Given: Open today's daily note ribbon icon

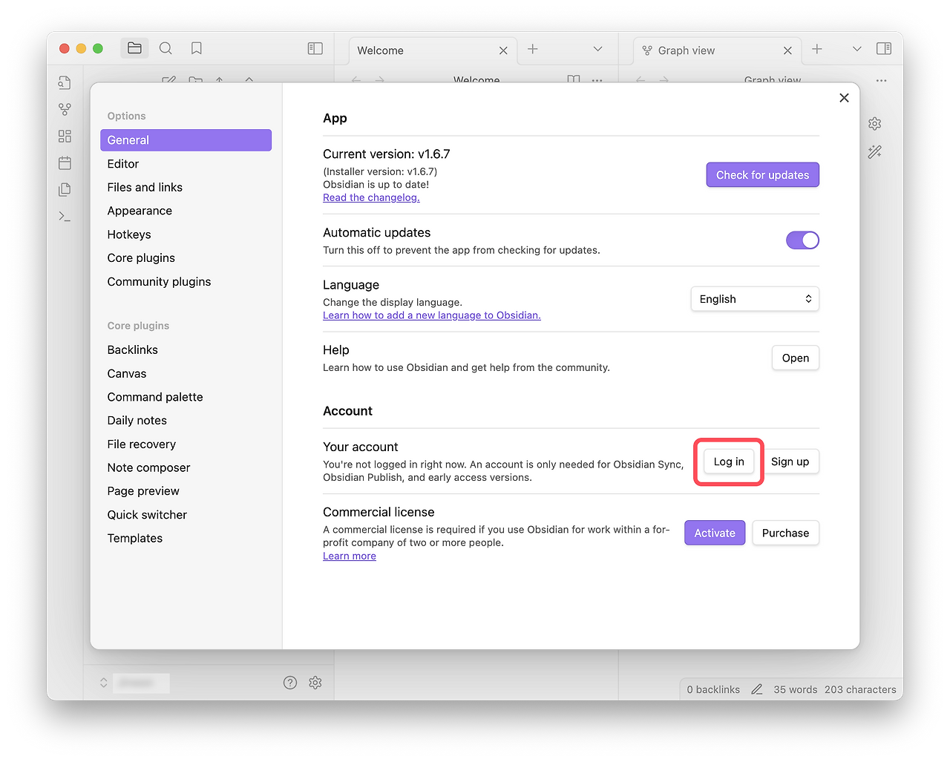Looking at the screenshot, I should pyautogui.click(x=65, y=163).
